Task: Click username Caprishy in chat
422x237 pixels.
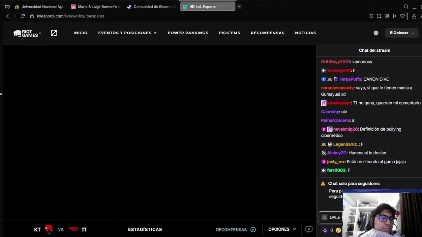Action: click(330, 112)
